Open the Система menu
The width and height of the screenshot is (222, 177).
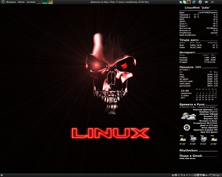(31, 2)
